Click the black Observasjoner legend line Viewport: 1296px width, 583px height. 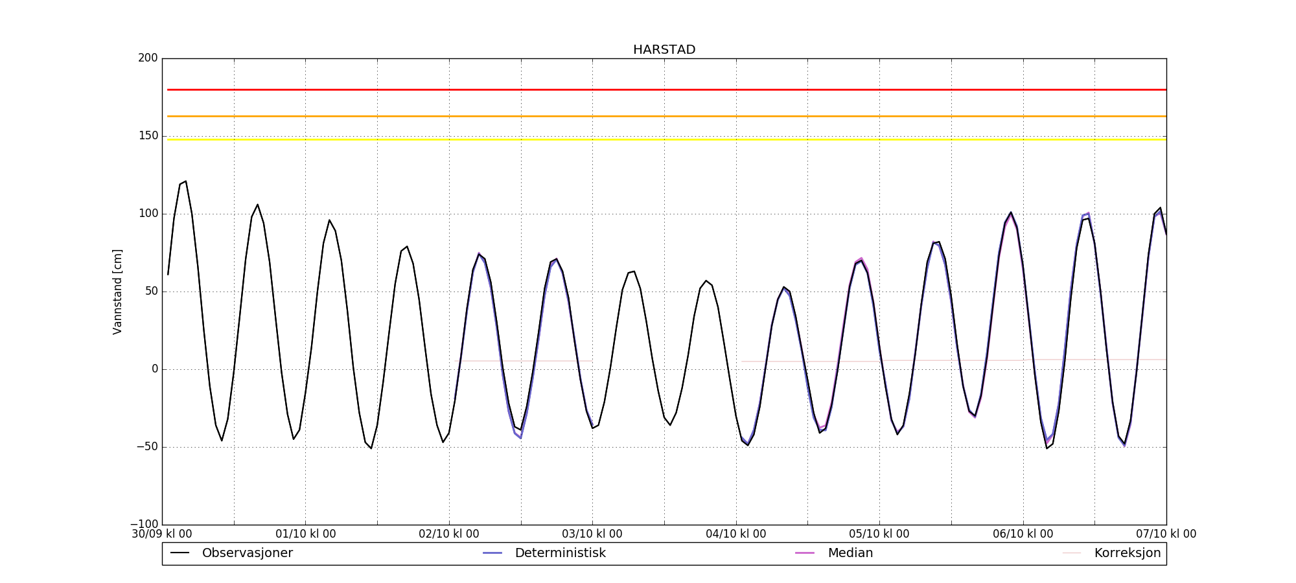(x=179, y=553)
